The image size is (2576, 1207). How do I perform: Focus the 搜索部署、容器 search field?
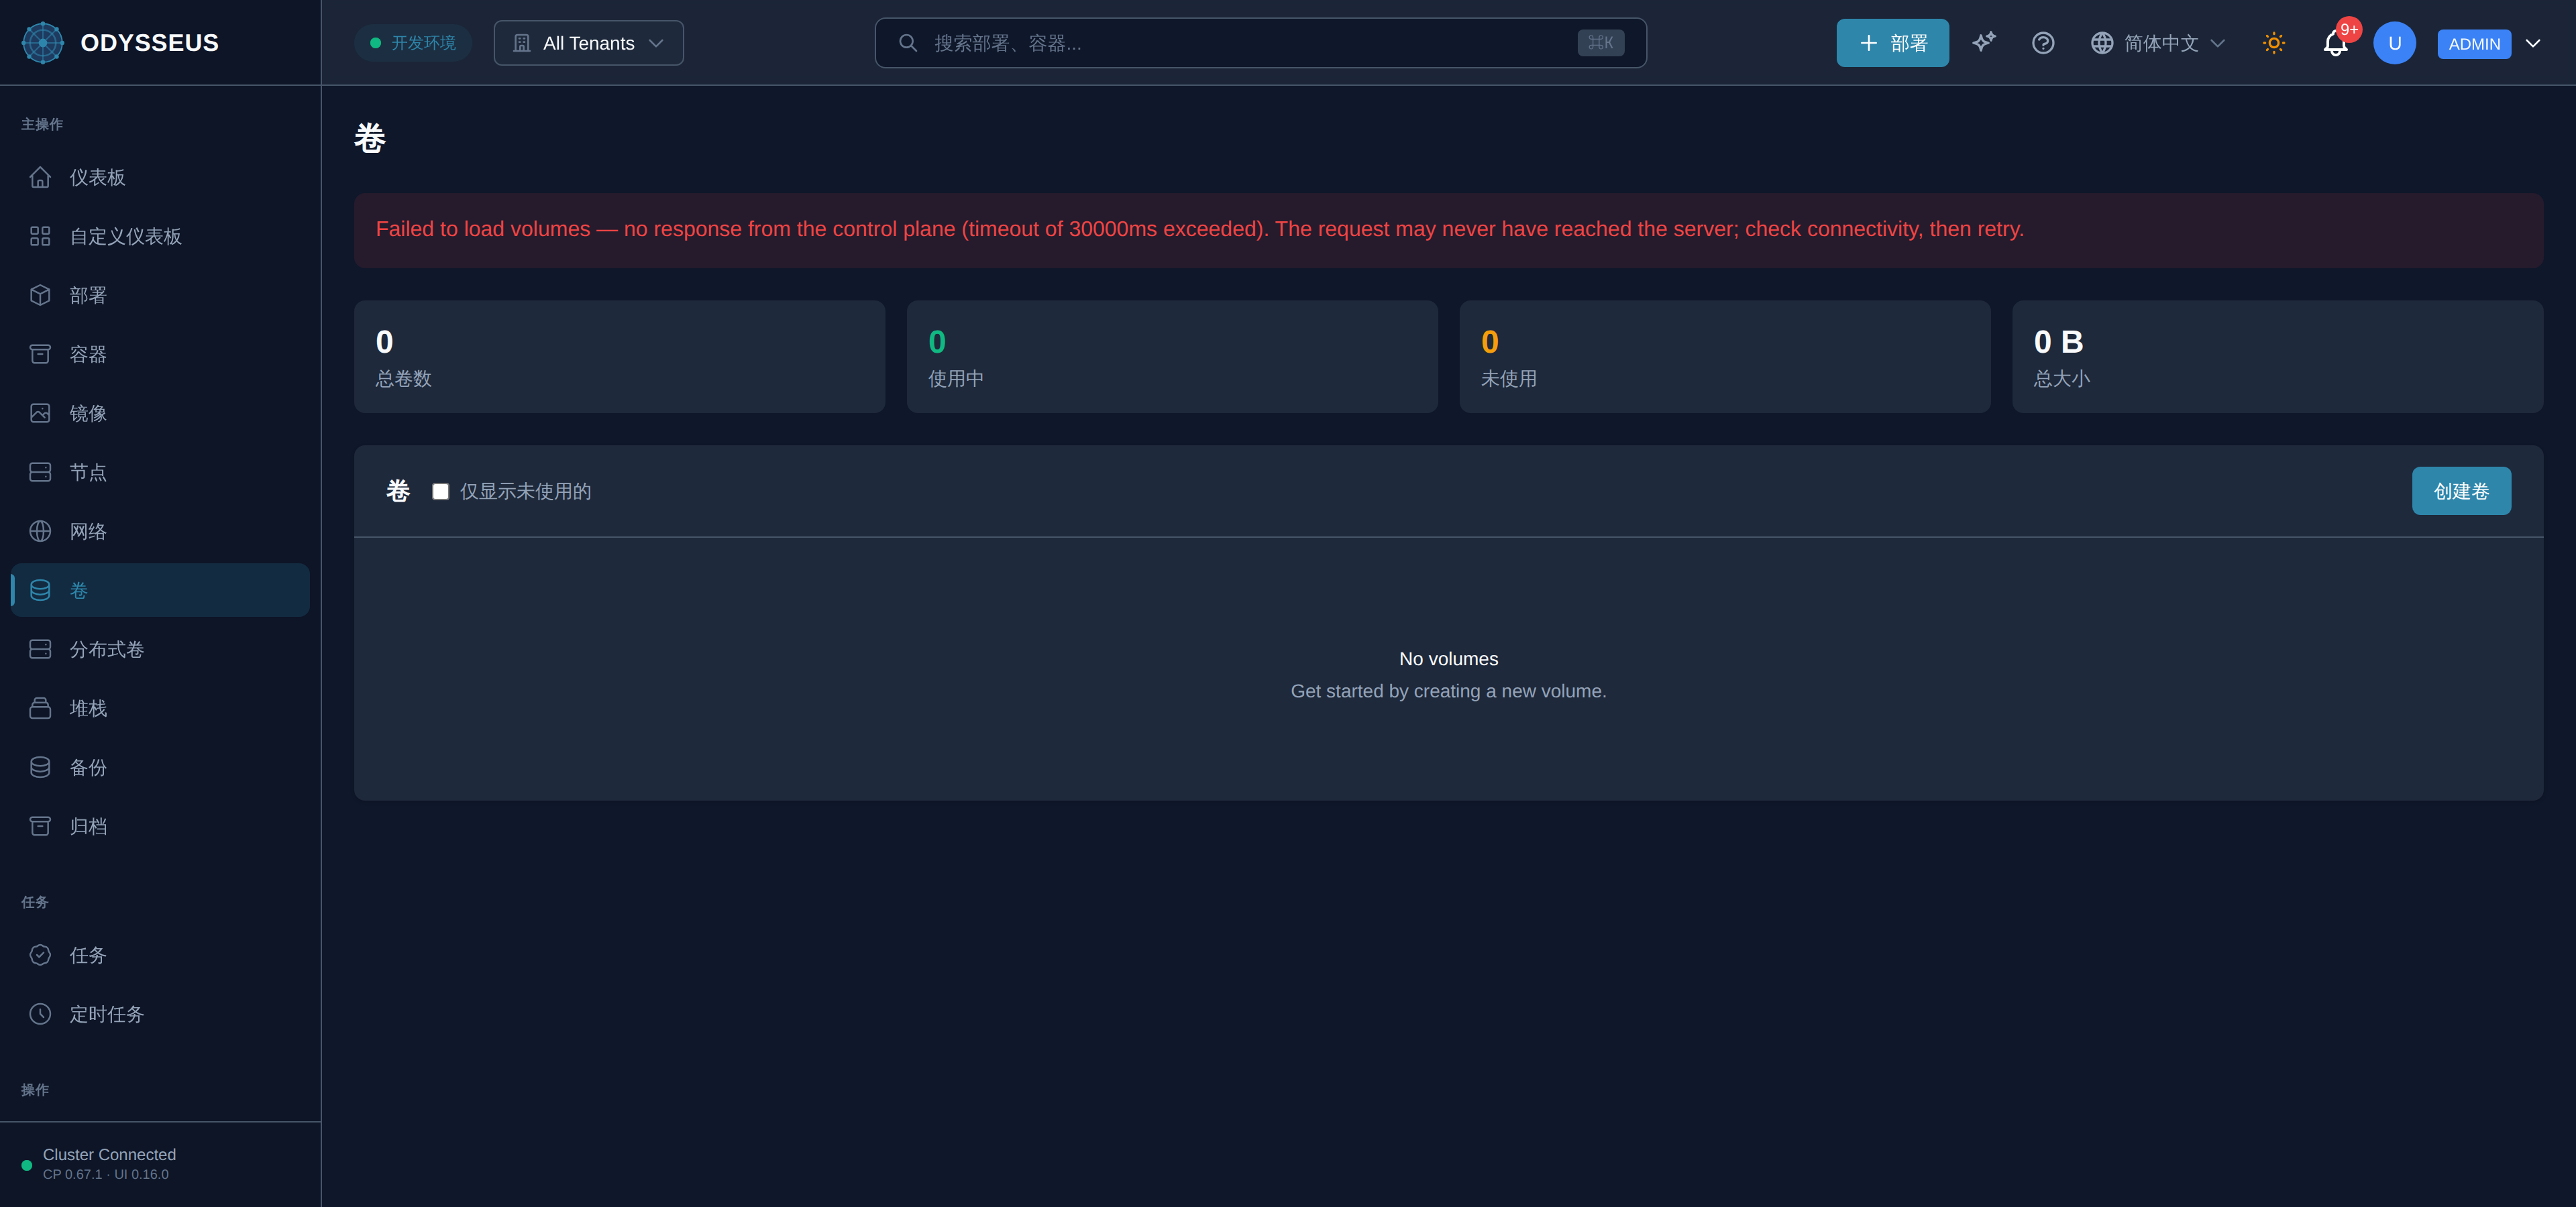(1260, 43)
